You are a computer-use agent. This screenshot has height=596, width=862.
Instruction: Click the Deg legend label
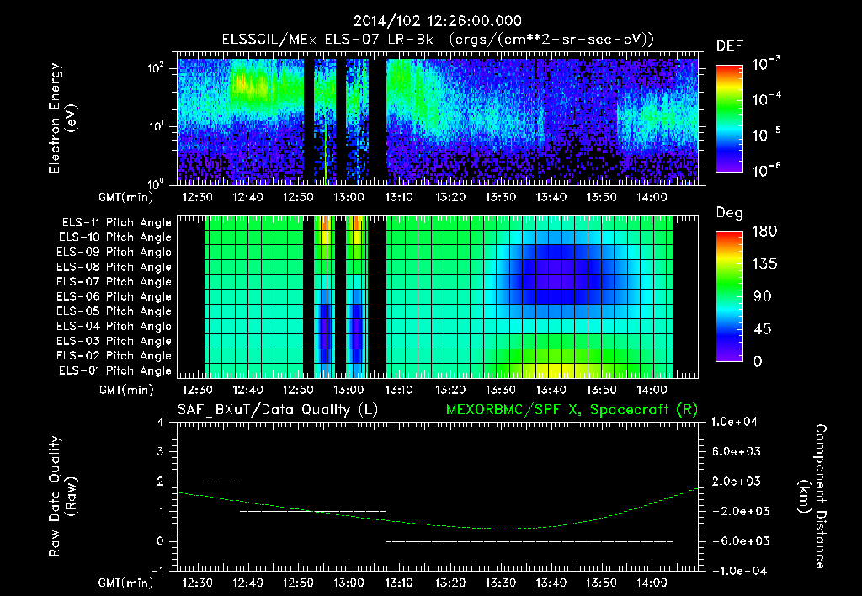click(x=730, y=213)
